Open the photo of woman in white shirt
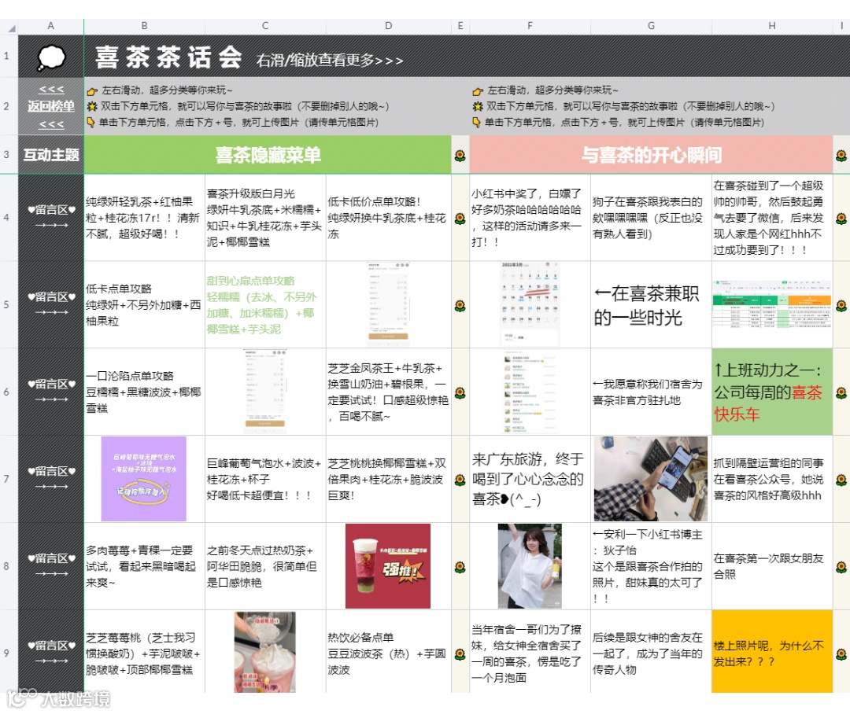 [x=530, y=566]
